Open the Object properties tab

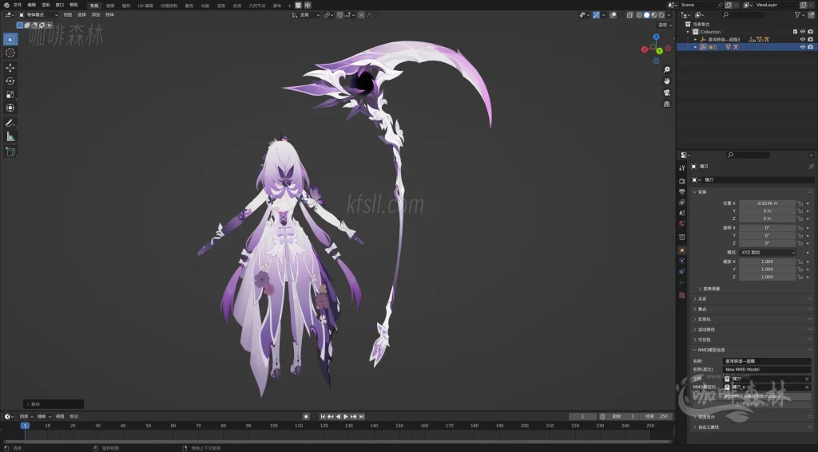click(682, 250)
